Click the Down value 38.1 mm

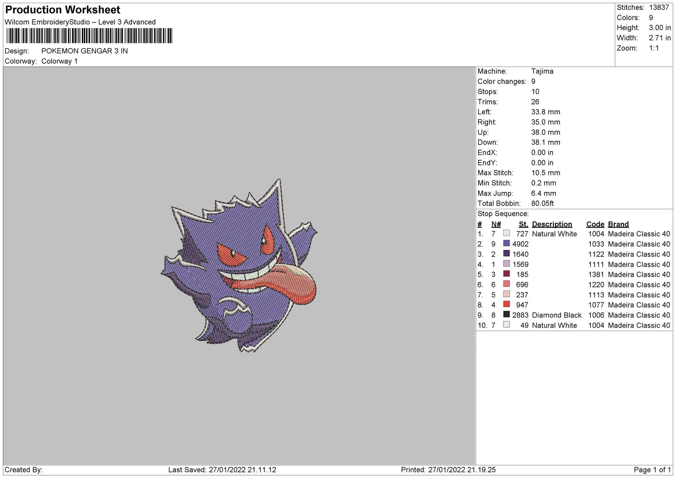click(x=545, y=142)
